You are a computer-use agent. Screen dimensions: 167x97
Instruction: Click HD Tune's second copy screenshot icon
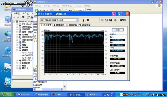pos(106,20)
